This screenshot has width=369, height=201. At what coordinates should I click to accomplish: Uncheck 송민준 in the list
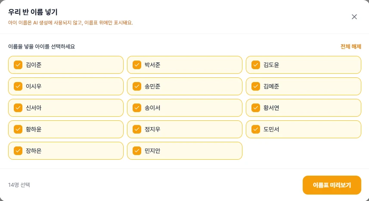[x=137, y=86]
